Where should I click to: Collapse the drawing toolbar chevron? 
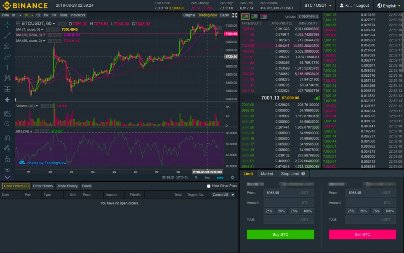(7, 178)
